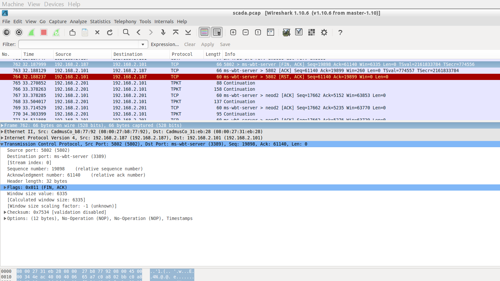Expand the Flags: 0x011 (FIN, ACK) row
Image resolution: width=500 pixels, height=281 pixels.
tap(5, 187)
